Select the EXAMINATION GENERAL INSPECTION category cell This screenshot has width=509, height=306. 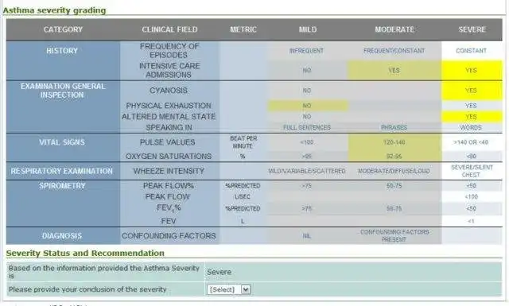tap(63, 107)
